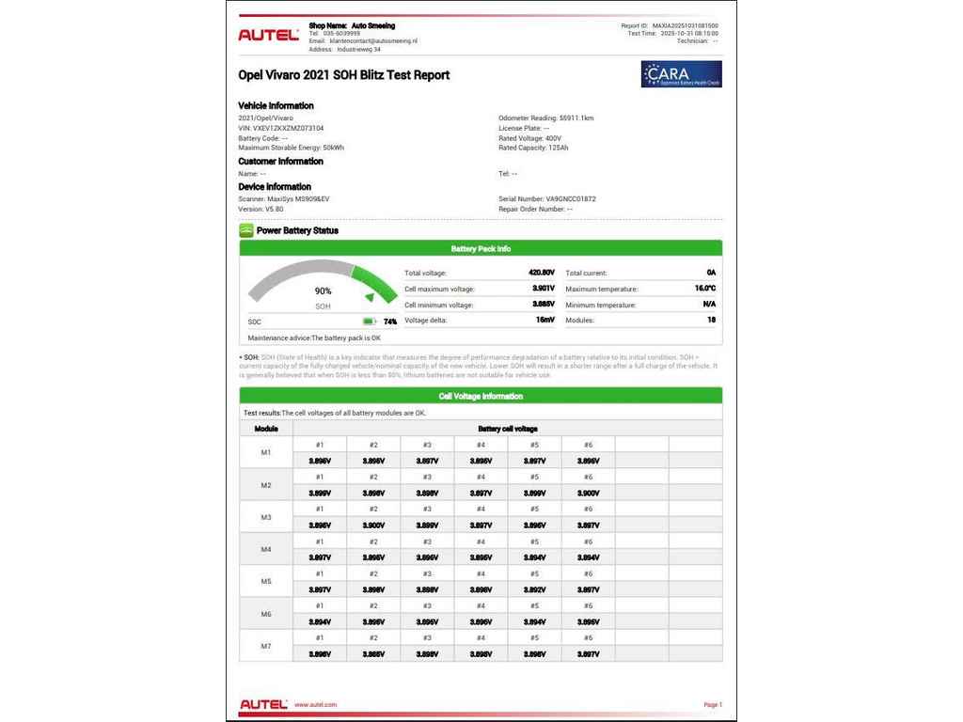963x722 pixels.
Task: Click the Autel logo in the report header
Action: 268,35
